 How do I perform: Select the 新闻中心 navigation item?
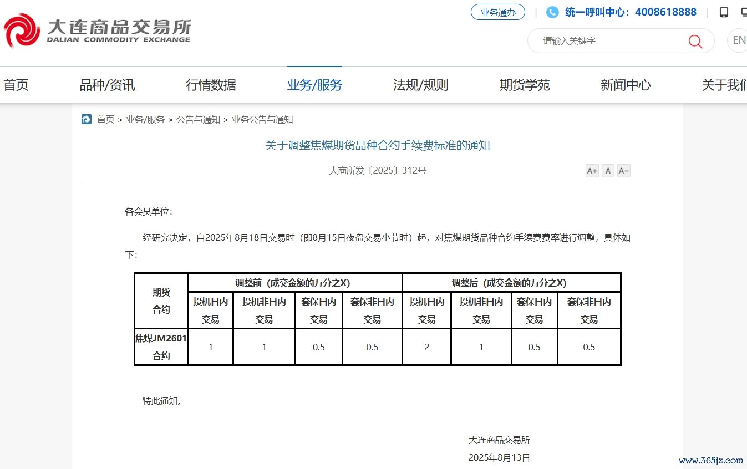click(x=626, y=85)
